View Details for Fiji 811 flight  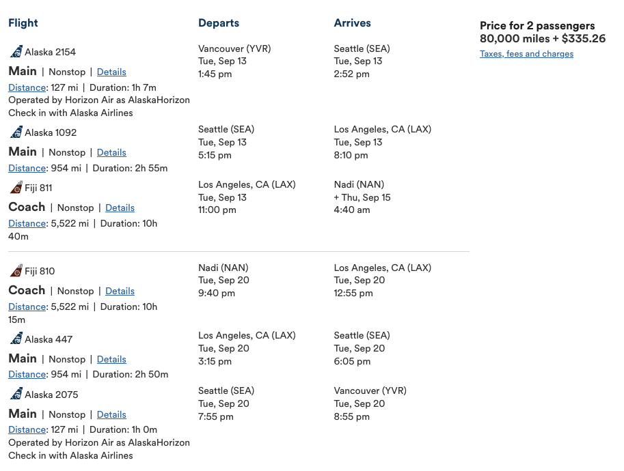click(x=120, y=208)
